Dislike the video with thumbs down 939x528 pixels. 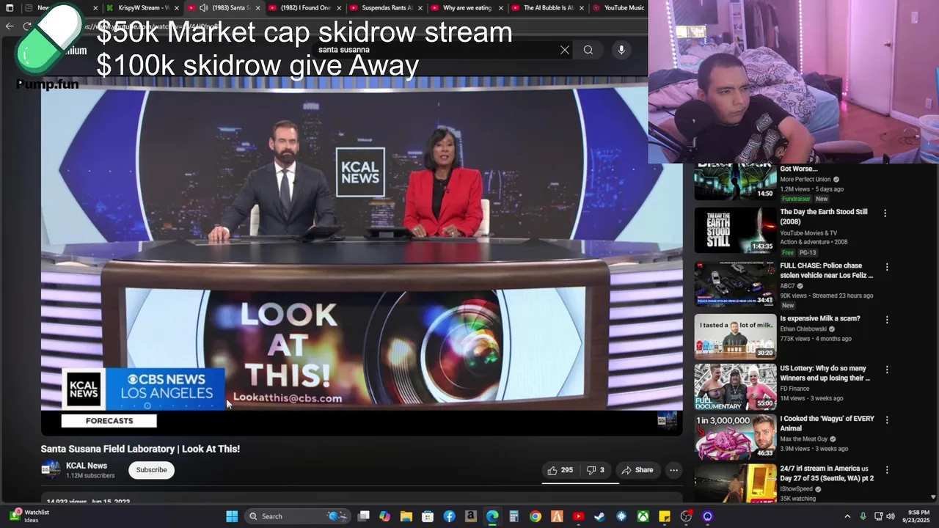click(x=595, y=470)
